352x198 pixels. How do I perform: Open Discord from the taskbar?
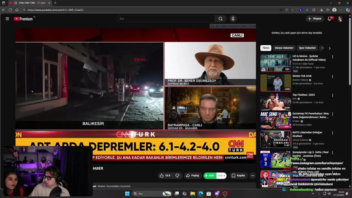[217, 194]
